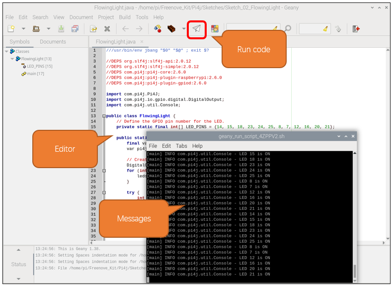Save all files with toolbar icon
Viewport: 392px width, 286px height.
click(75, 29)
